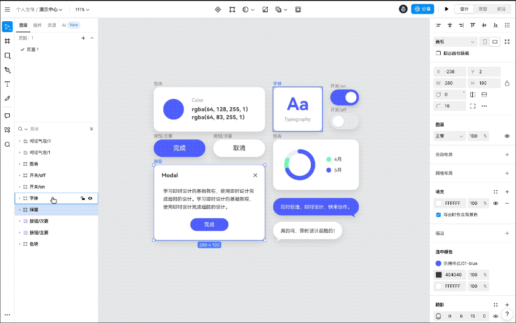
Task: Toggle layer visibility eye in 图层 section
Action: point(507,136)
